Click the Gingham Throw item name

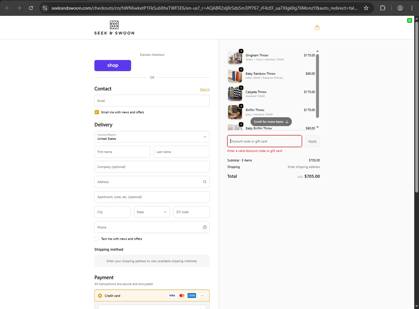(257, 55)
